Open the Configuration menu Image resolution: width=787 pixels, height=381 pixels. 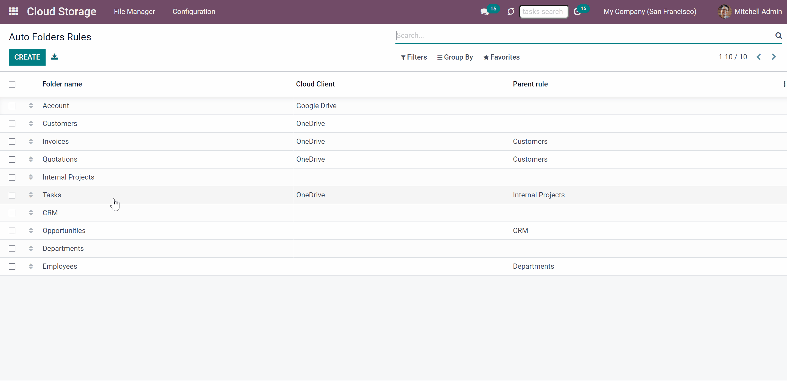click(194, 12)
